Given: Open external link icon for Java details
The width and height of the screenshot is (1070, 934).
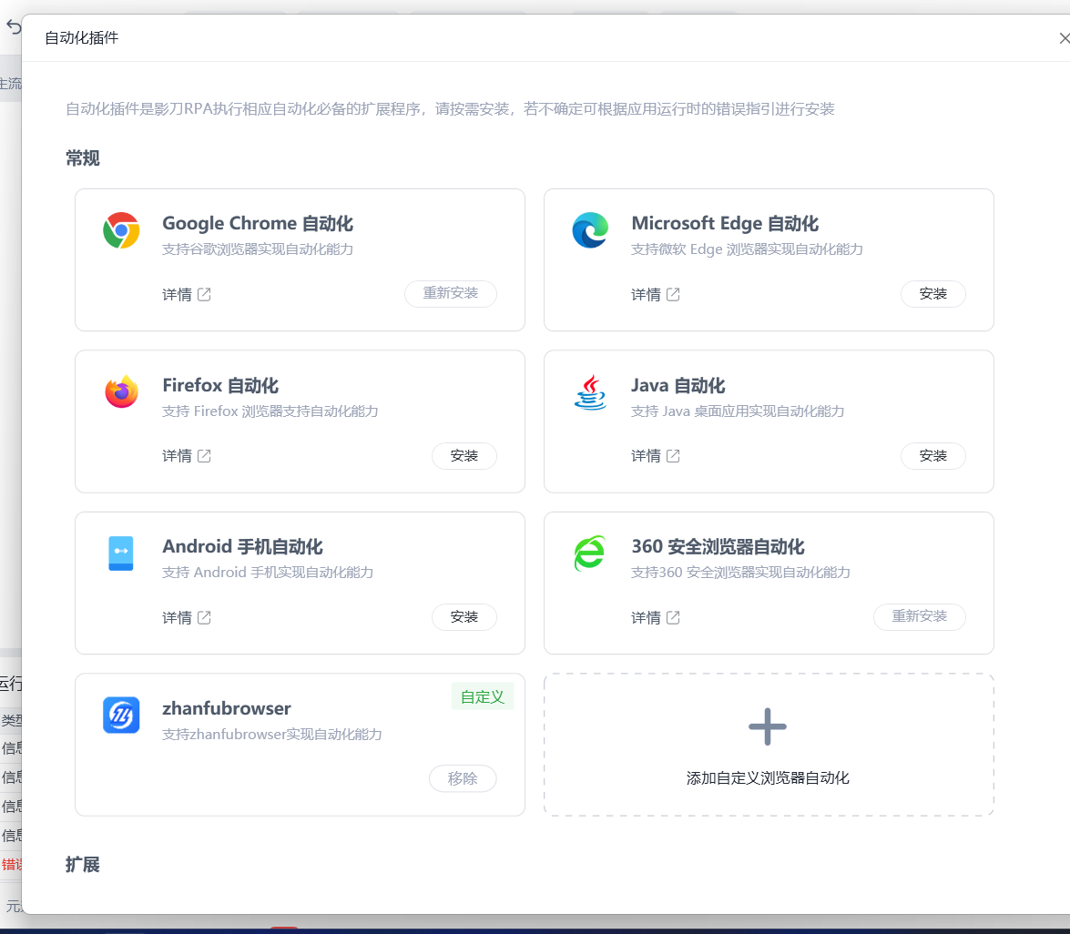Looking at the screenshot, I should [673, 456].
